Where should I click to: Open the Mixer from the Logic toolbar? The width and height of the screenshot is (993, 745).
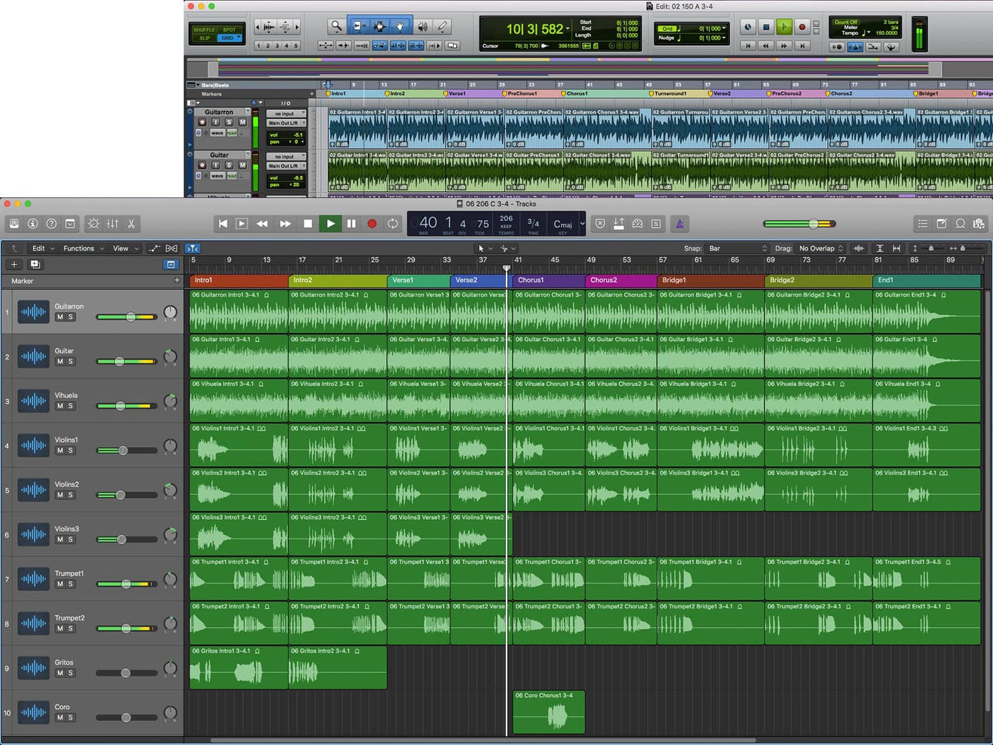(113, 223)
